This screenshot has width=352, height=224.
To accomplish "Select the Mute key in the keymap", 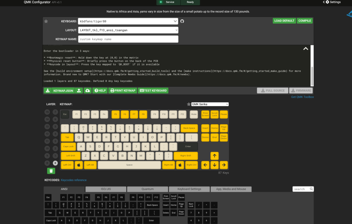I will [x=194, y=114].
